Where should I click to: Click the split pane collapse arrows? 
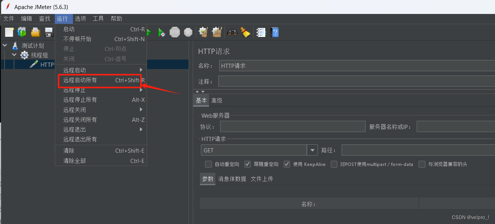point(200,92)
